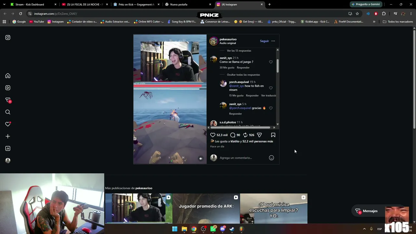Open Chrome extensions puzzle icon
This screenshot has height=234, width=416.
click(384, 14)
